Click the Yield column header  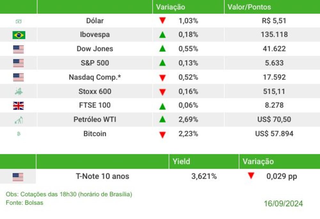point(181,161)
